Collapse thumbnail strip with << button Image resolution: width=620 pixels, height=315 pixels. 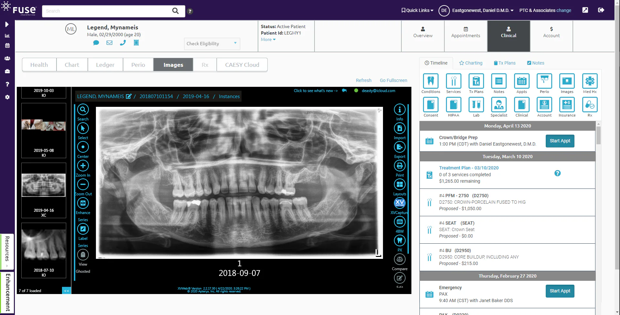[67, 290]
